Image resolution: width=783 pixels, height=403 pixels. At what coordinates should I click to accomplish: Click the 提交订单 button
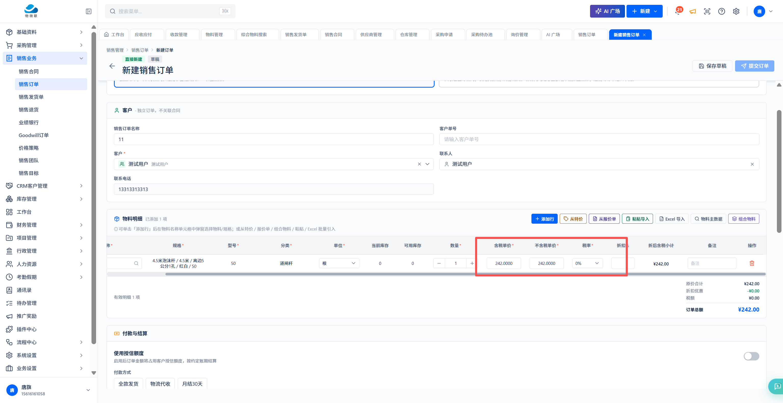(754, 66)
